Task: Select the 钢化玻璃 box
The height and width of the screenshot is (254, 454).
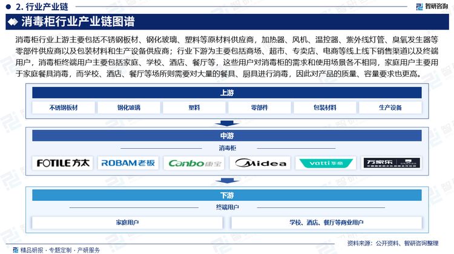Action: point(129,108)
